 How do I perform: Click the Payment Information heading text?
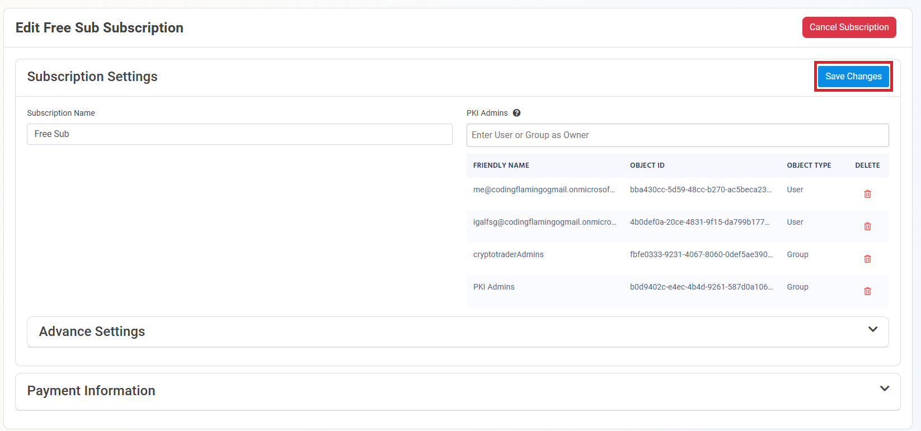[x=91, y=391]
